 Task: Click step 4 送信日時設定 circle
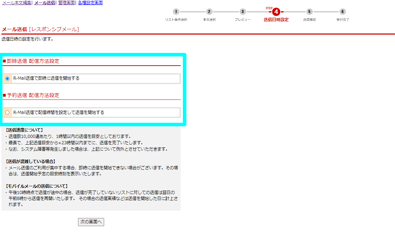pyautogui.click(x=276, y=12)
